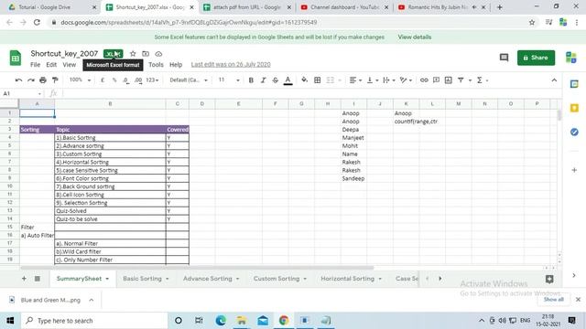
Task: Print the spreadsheet using printer icon
Action: [x=43, y=80]
